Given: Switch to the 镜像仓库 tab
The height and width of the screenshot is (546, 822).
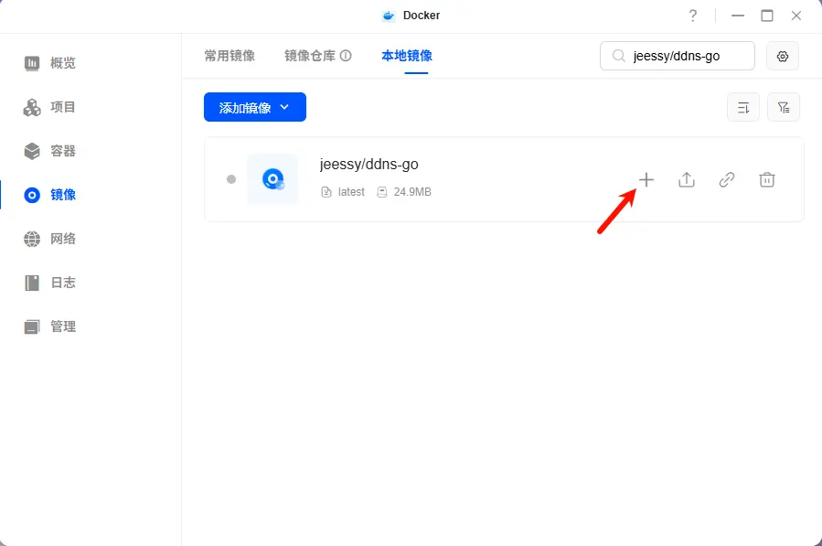Looking at the screenshot, I should pyautogui.click(x=310, y=56).
